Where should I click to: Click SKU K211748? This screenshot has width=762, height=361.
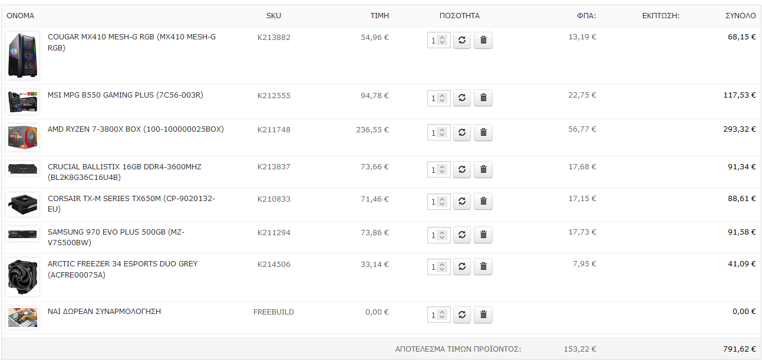click(x=274, y=129)
